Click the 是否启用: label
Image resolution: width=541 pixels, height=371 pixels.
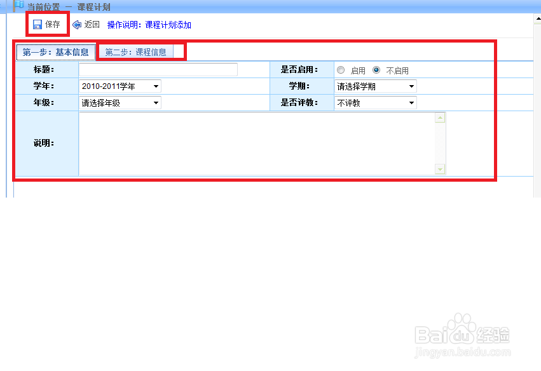pyautogui.click(x=299, y=70)
